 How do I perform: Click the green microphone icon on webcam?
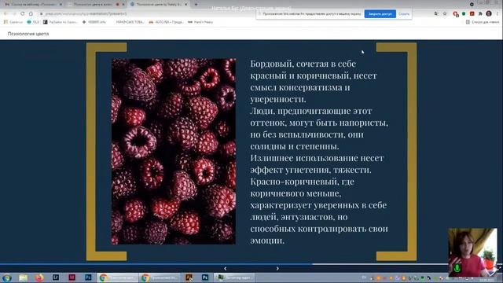(457, 268)
